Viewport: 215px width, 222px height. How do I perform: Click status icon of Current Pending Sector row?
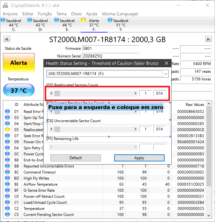7,214
